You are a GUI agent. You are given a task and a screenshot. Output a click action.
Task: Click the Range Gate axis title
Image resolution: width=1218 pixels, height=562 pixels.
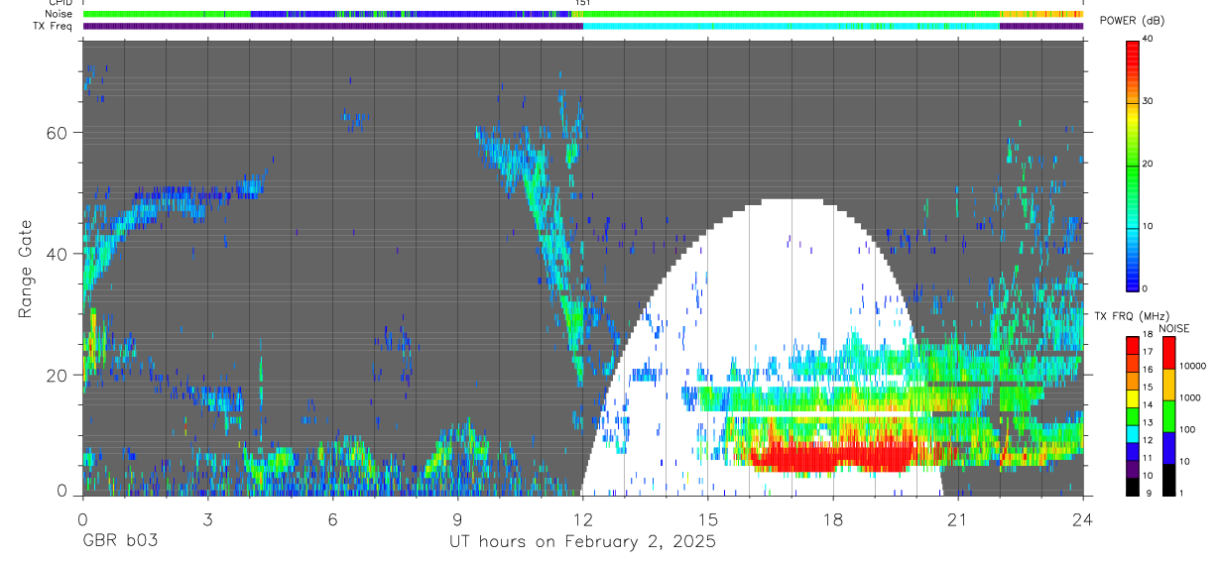(27, 269)
